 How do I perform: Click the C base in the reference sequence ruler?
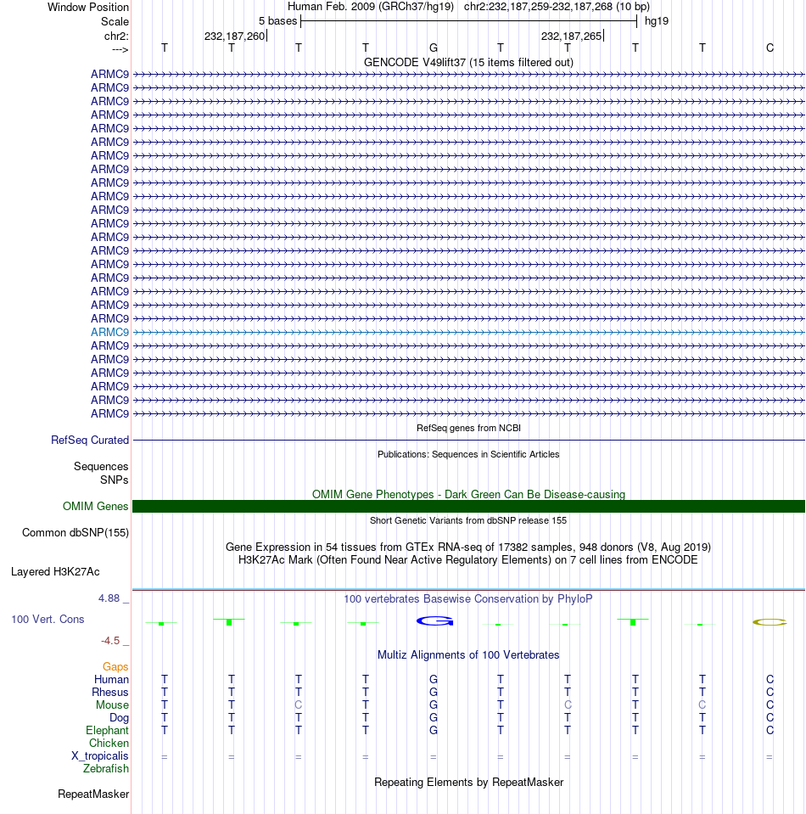click(x=770, y=48)
